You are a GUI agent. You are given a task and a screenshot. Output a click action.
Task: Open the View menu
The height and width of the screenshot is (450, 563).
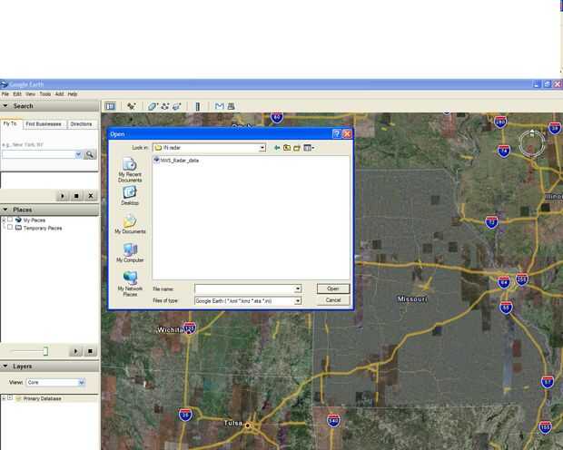click(31, 94)
